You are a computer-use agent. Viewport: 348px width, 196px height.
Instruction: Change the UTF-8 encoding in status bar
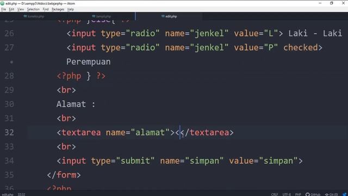(287, 194)
